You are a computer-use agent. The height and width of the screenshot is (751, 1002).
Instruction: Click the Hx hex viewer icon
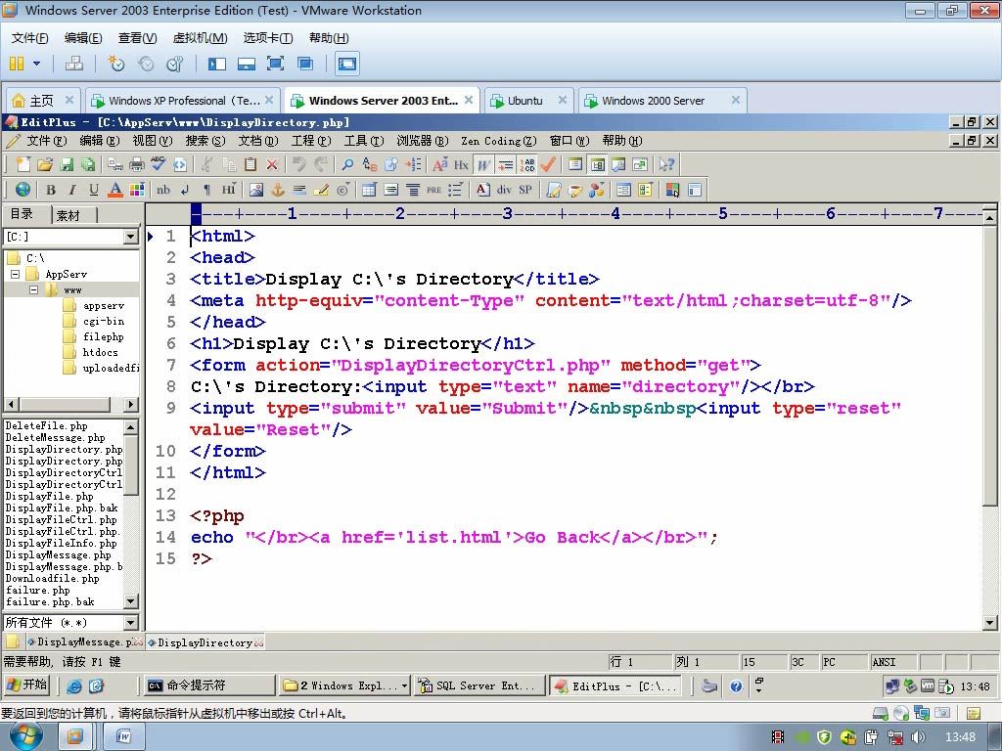[462, 164]
